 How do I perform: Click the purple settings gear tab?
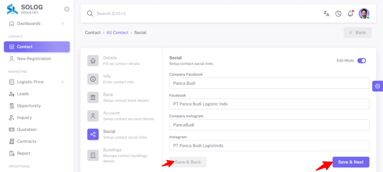coord(378,86)
